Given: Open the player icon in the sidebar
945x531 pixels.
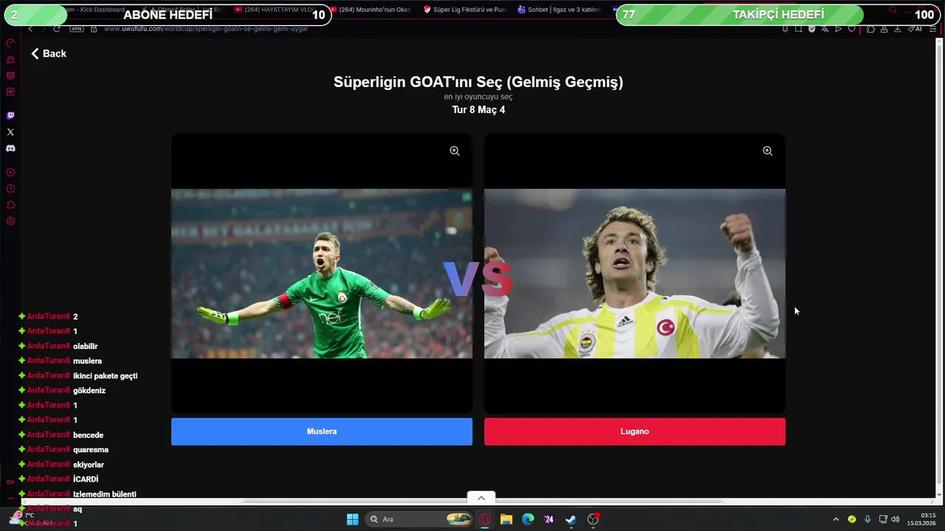Looking at the screenshot, I should (10, 173).
